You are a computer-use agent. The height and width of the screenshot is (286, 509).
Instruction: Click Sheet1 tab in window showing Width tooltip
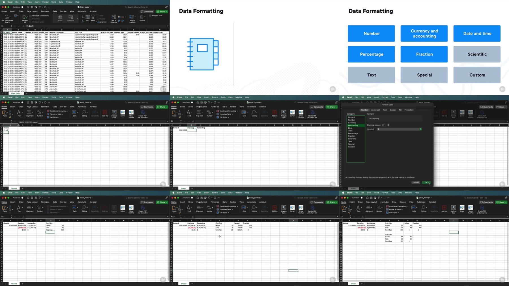pyautogui.click(x=14, y=188)
